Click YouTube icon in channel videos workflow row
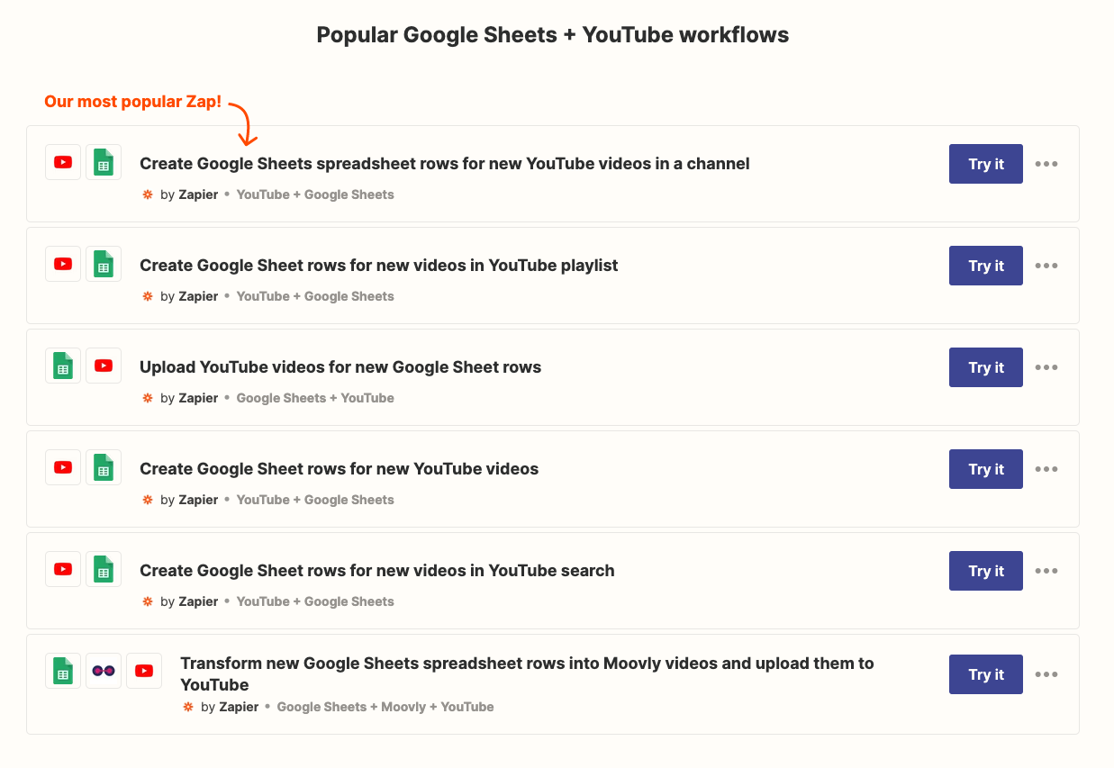The width and height of the screenshot is (1114, 768). point(63,162)
